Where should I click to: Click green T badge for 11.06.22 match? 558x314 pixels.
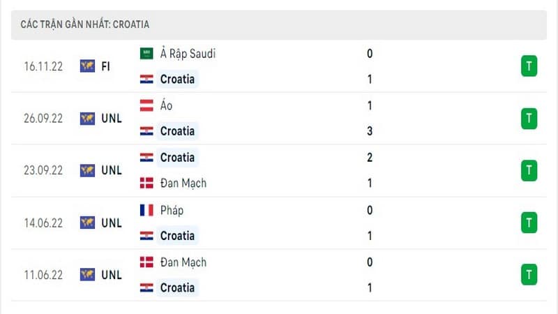(x=529, y=274)
